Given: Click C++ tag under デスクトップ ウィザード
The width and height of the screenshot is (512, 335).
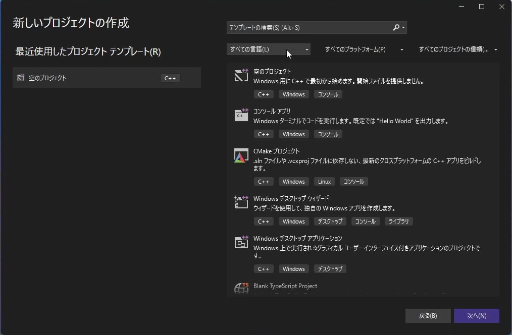Looking at the screenshot, I should point(264,221).
